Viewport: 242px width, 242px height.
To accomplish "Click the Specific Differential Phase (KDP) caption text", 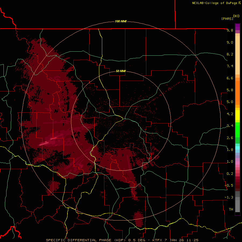I will click(86, 240).
